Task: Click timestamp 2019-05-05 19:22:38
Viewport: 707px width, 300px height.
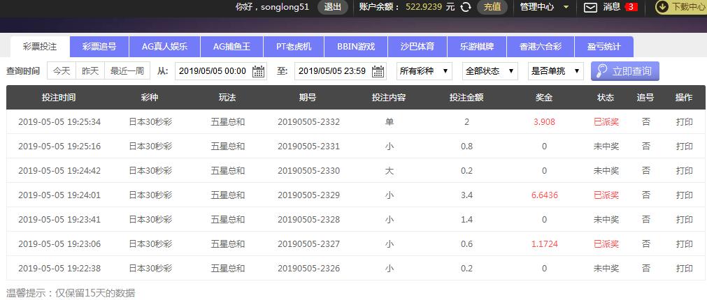Action: pyautogui.click(x=59, y=269)
